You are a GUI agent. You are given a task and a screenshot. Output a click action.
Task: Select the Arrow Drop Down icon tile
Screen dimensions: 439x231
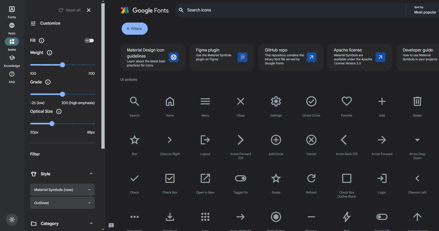point(417,145)
